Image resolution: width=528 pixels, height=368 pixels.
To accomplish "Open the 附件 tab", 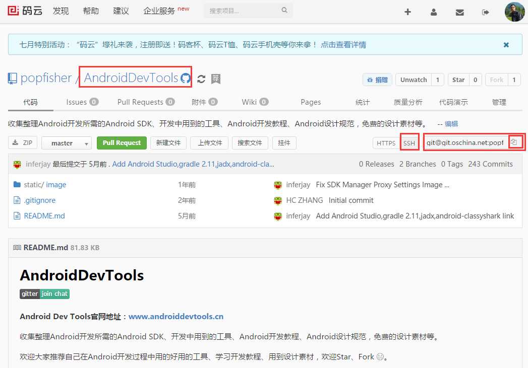I will (x=204, y=102).
